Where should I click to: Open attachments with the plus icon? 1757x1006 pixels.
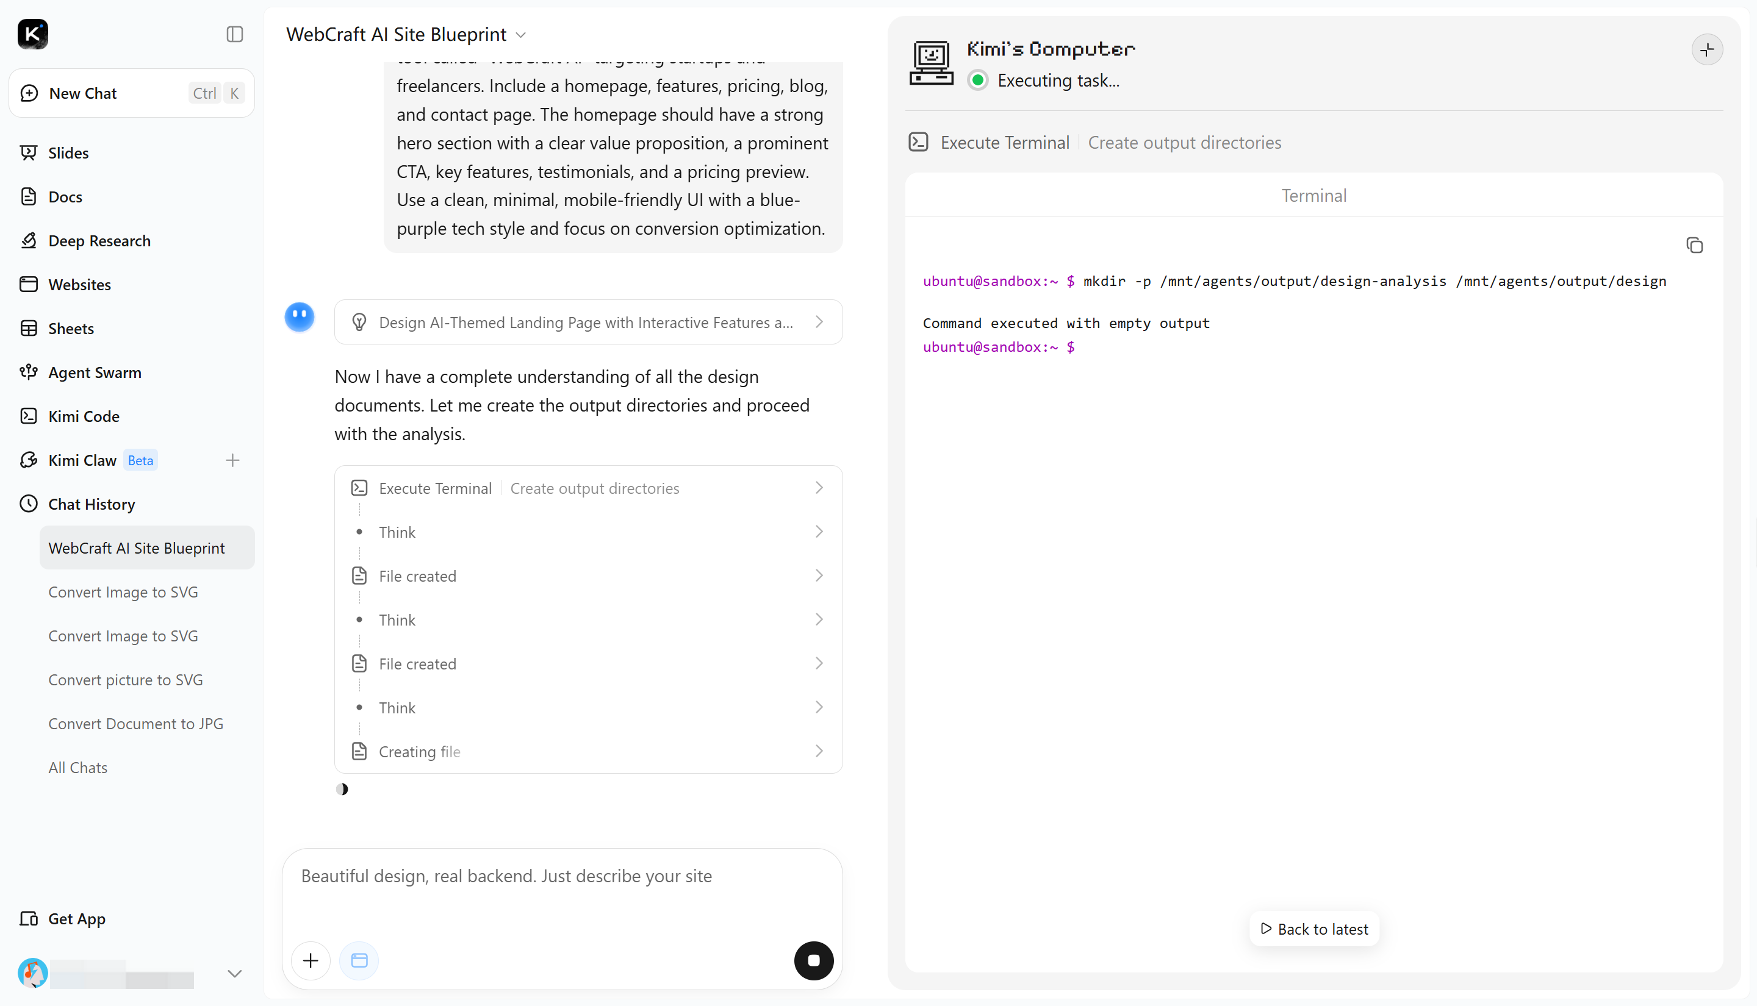(311, 960)
